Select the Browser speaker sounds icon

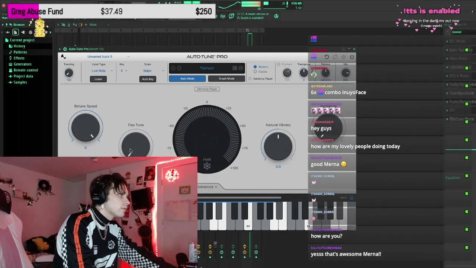tap(23, 32)
